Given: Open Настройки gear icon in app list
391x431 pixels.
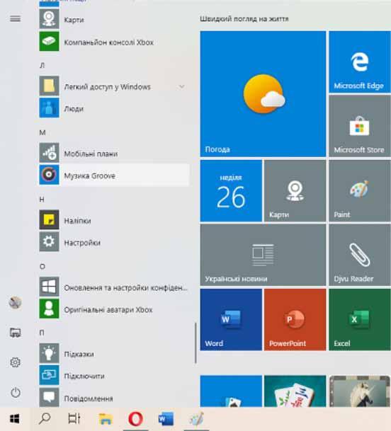Looking at the screenshot, I should 49,242.
